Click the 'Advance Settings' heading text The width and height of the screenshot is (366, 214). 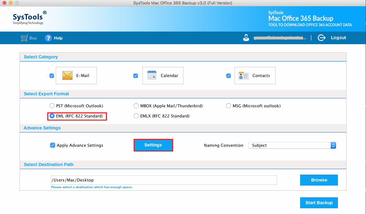42,128
